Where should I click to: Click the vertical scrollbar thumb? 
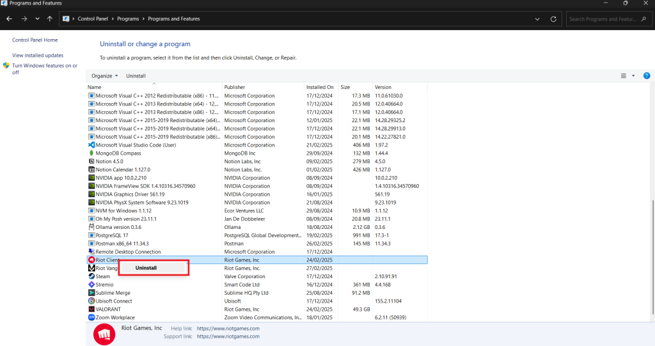(652, 257)
